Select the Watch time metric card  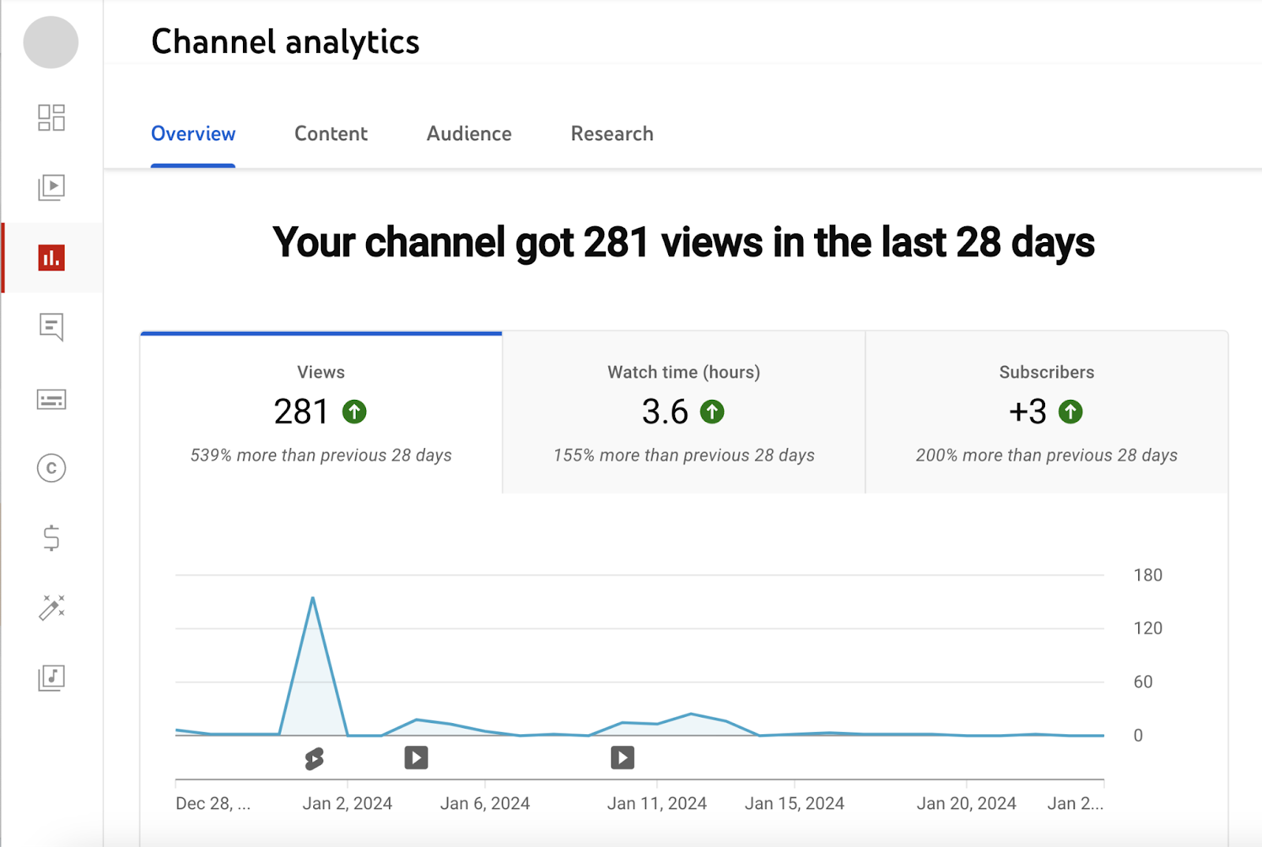coord(683,412)
